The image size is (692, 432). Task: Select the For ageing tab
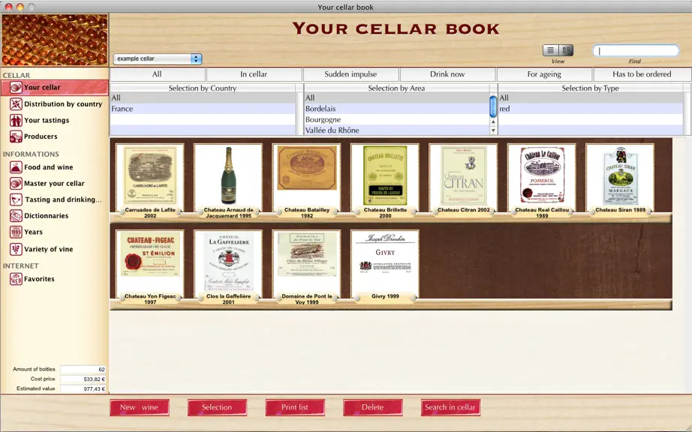(x=544, y=74)
